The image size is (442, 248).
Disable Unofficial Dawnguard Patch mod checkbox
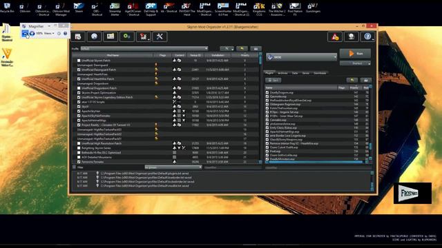coord(79,70)
